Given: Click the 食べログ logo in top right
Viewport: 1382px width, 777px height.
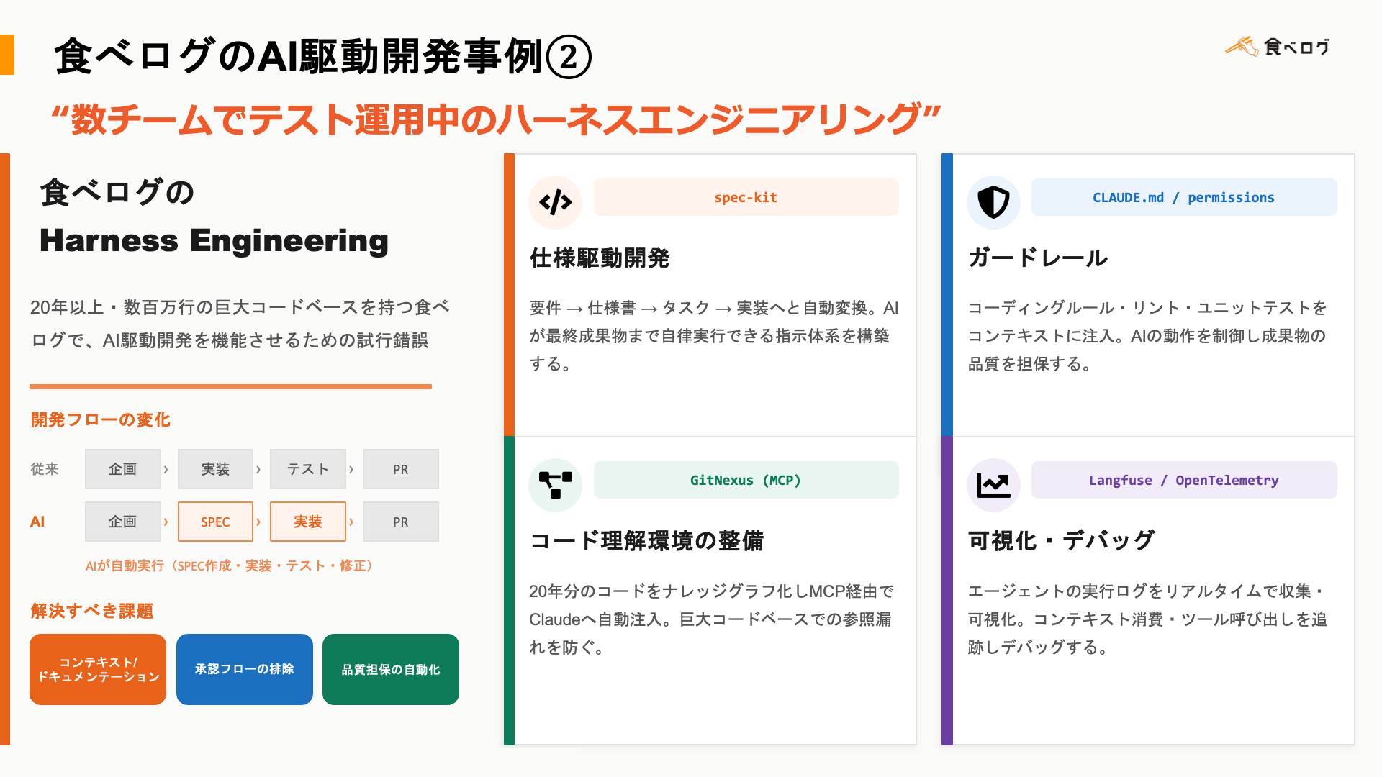Looking at the screenshot, I should click(1278, 47).
